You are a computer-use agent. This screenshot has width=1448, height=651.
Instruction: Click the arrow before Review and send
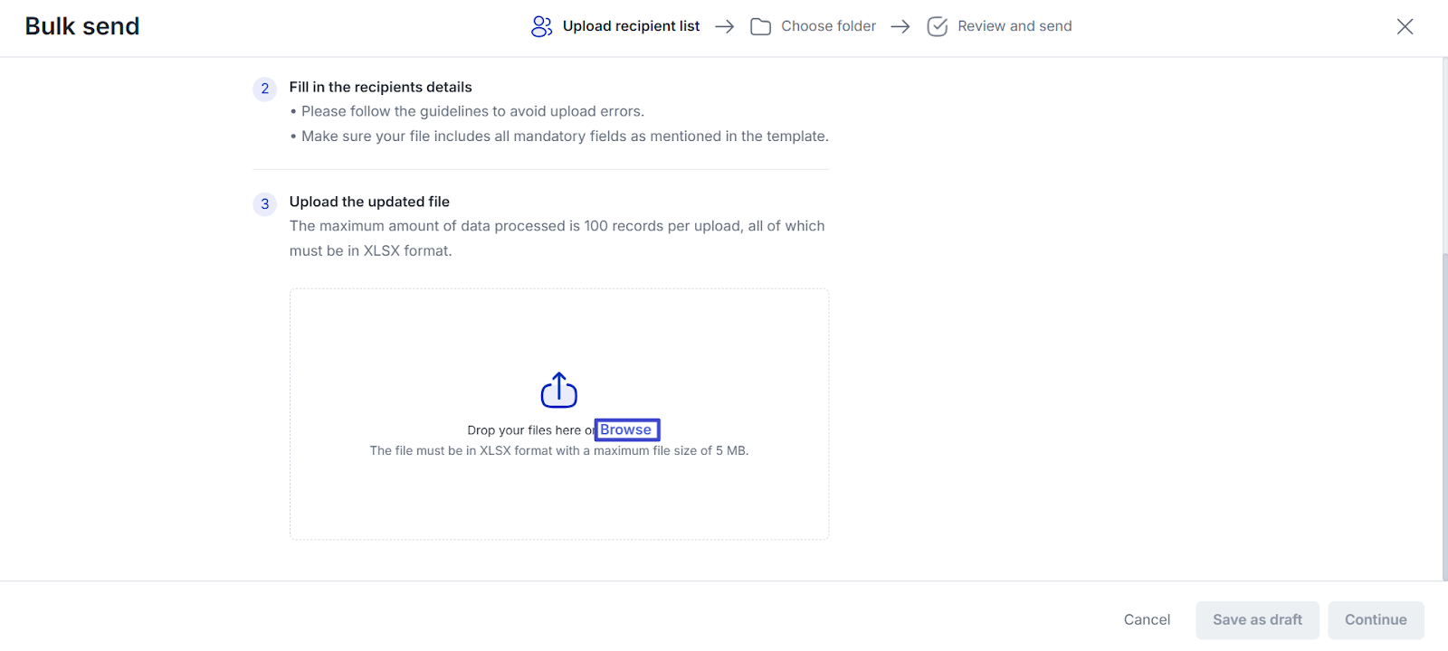(x=900, y=26)
